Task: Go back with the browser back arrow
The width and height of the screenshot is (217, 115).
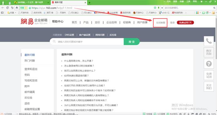Action: point(3,8)
